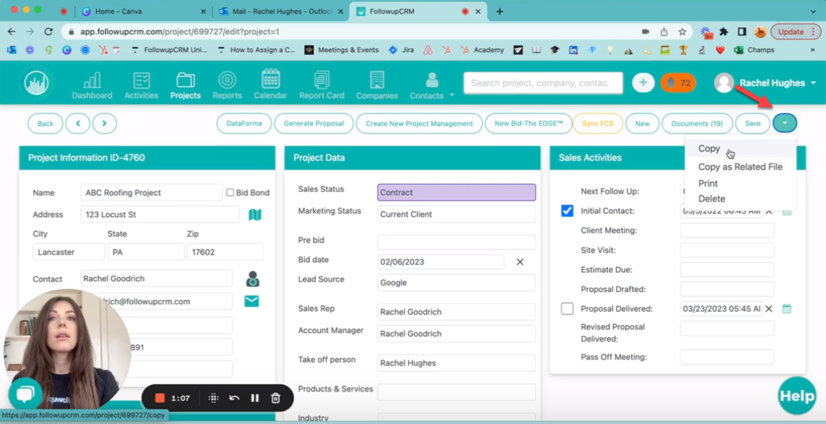Toggle the Bid Bond checkbox

click(x=230, y=192)
